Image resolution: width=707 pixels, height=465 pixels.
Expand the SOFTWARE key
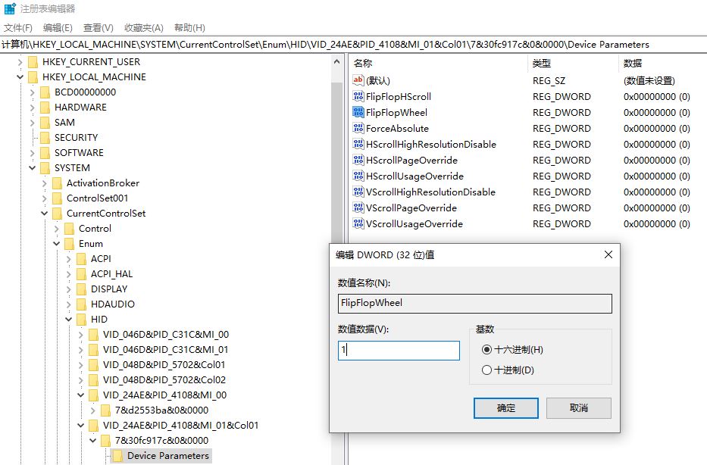tap(33, 152)
